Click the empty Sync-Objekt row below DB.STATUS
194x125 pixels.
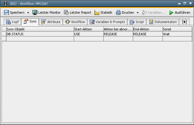pos(40,39)
